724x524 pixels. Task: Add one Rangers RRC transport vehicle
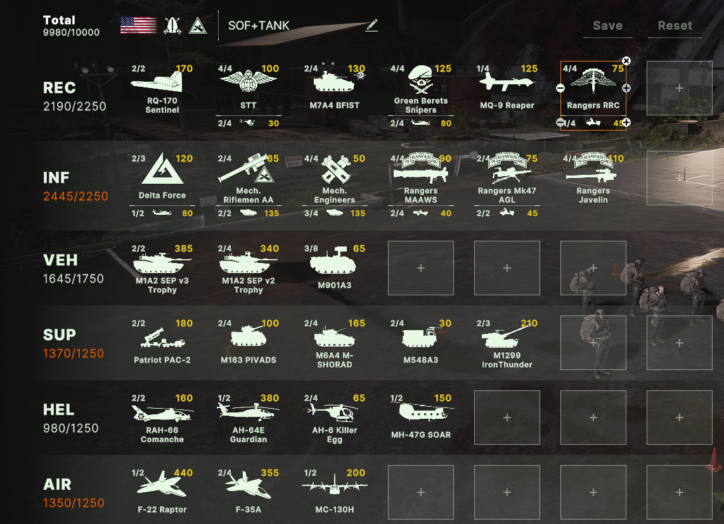pos(626,122)
